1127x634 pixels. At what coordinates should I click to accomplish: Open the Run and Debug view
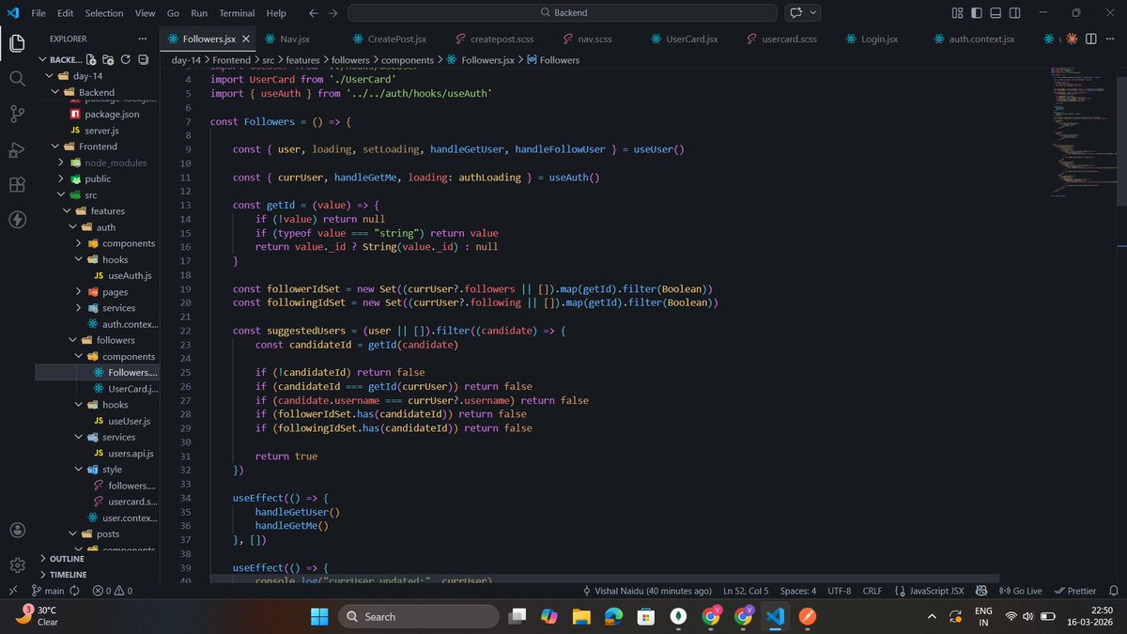tap(17, 149)
